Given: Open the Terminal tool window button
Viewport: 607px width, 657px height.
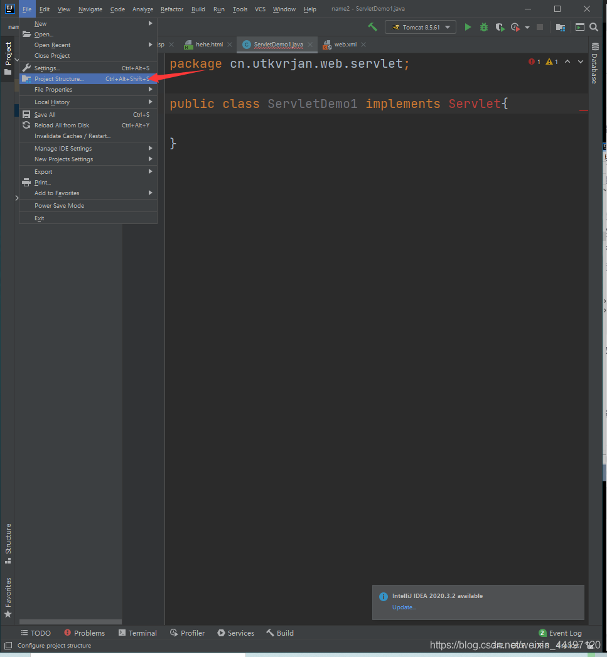Looking at the screenshot, I should (x=137, y=633).
